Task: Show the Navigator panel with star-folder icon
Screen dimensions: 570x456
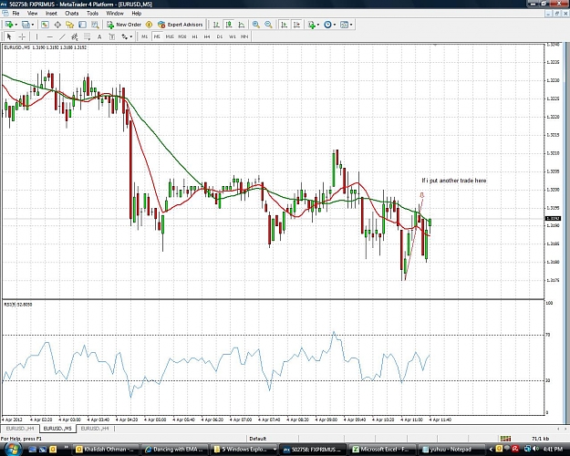Action: (70, 25)
